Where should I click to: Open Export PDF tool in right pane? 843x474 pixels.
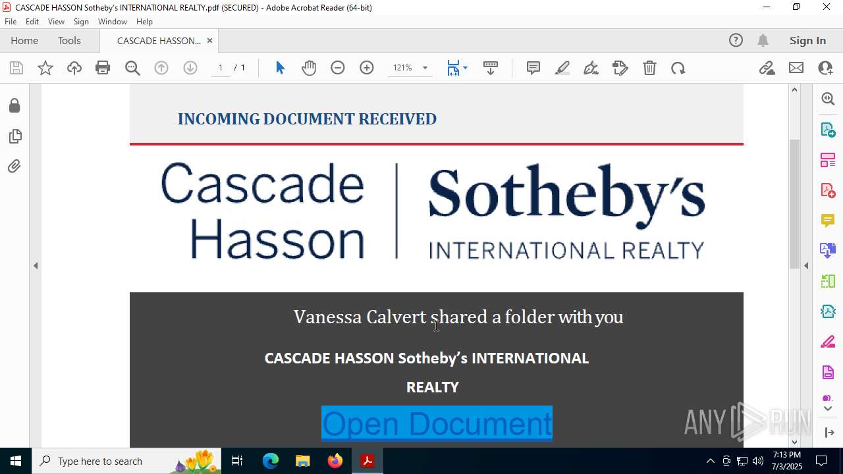[x=828, y=129]
